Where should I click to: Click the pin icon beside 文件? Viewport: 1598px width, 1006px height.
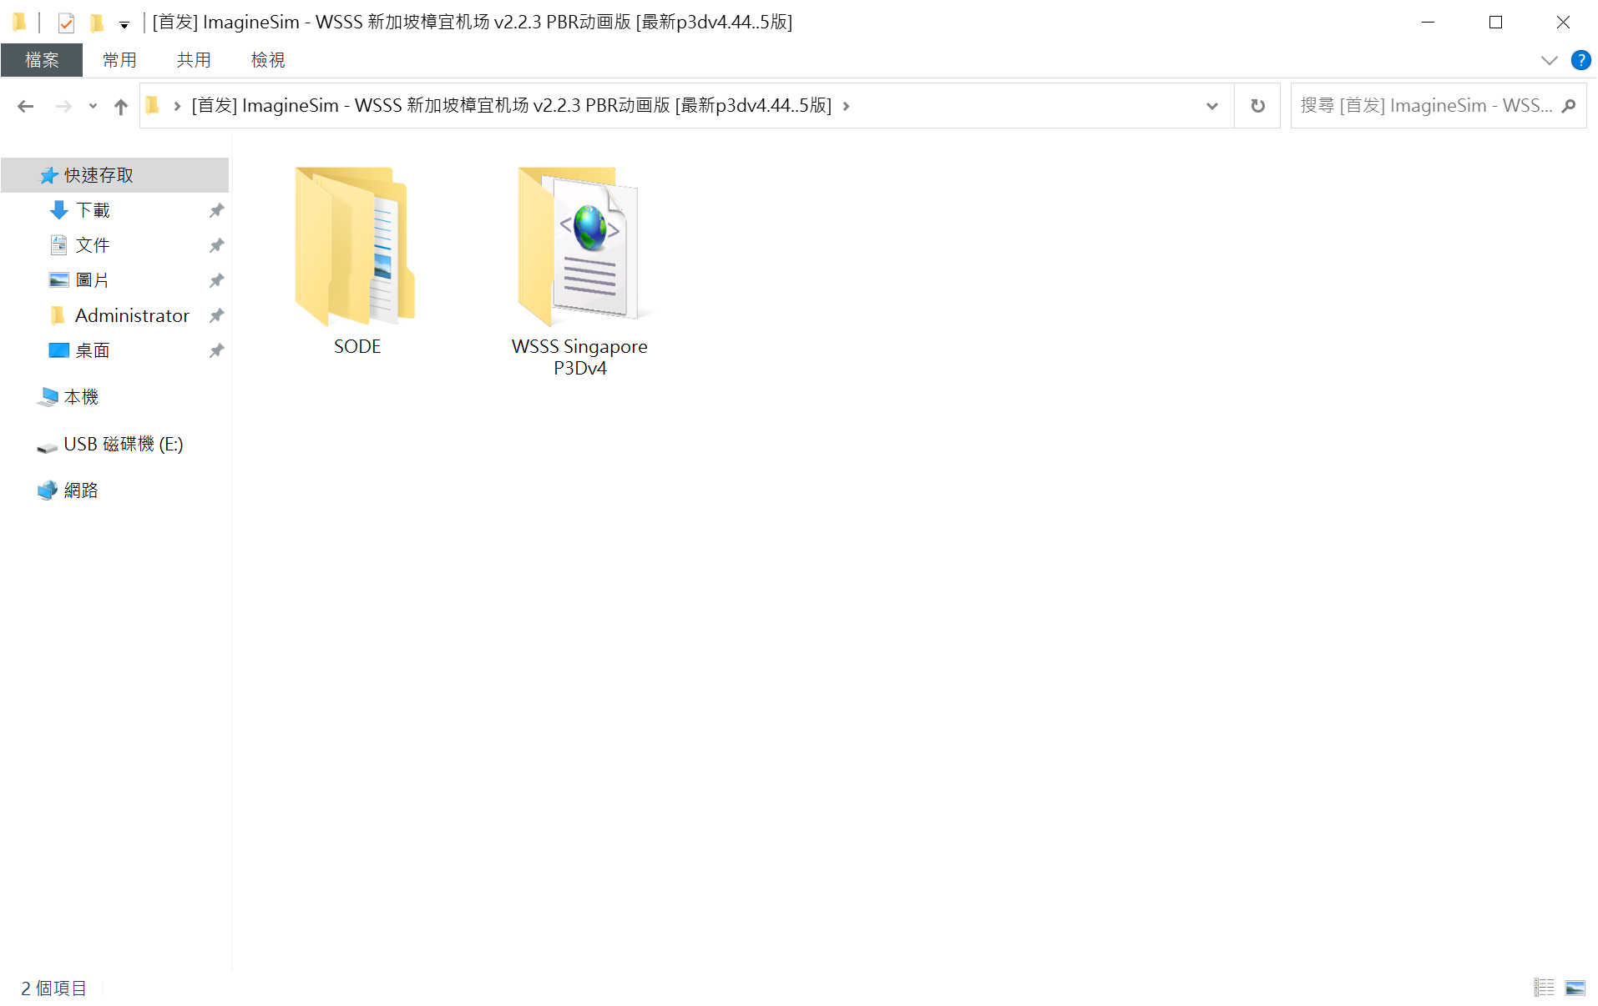pos(216,245)
